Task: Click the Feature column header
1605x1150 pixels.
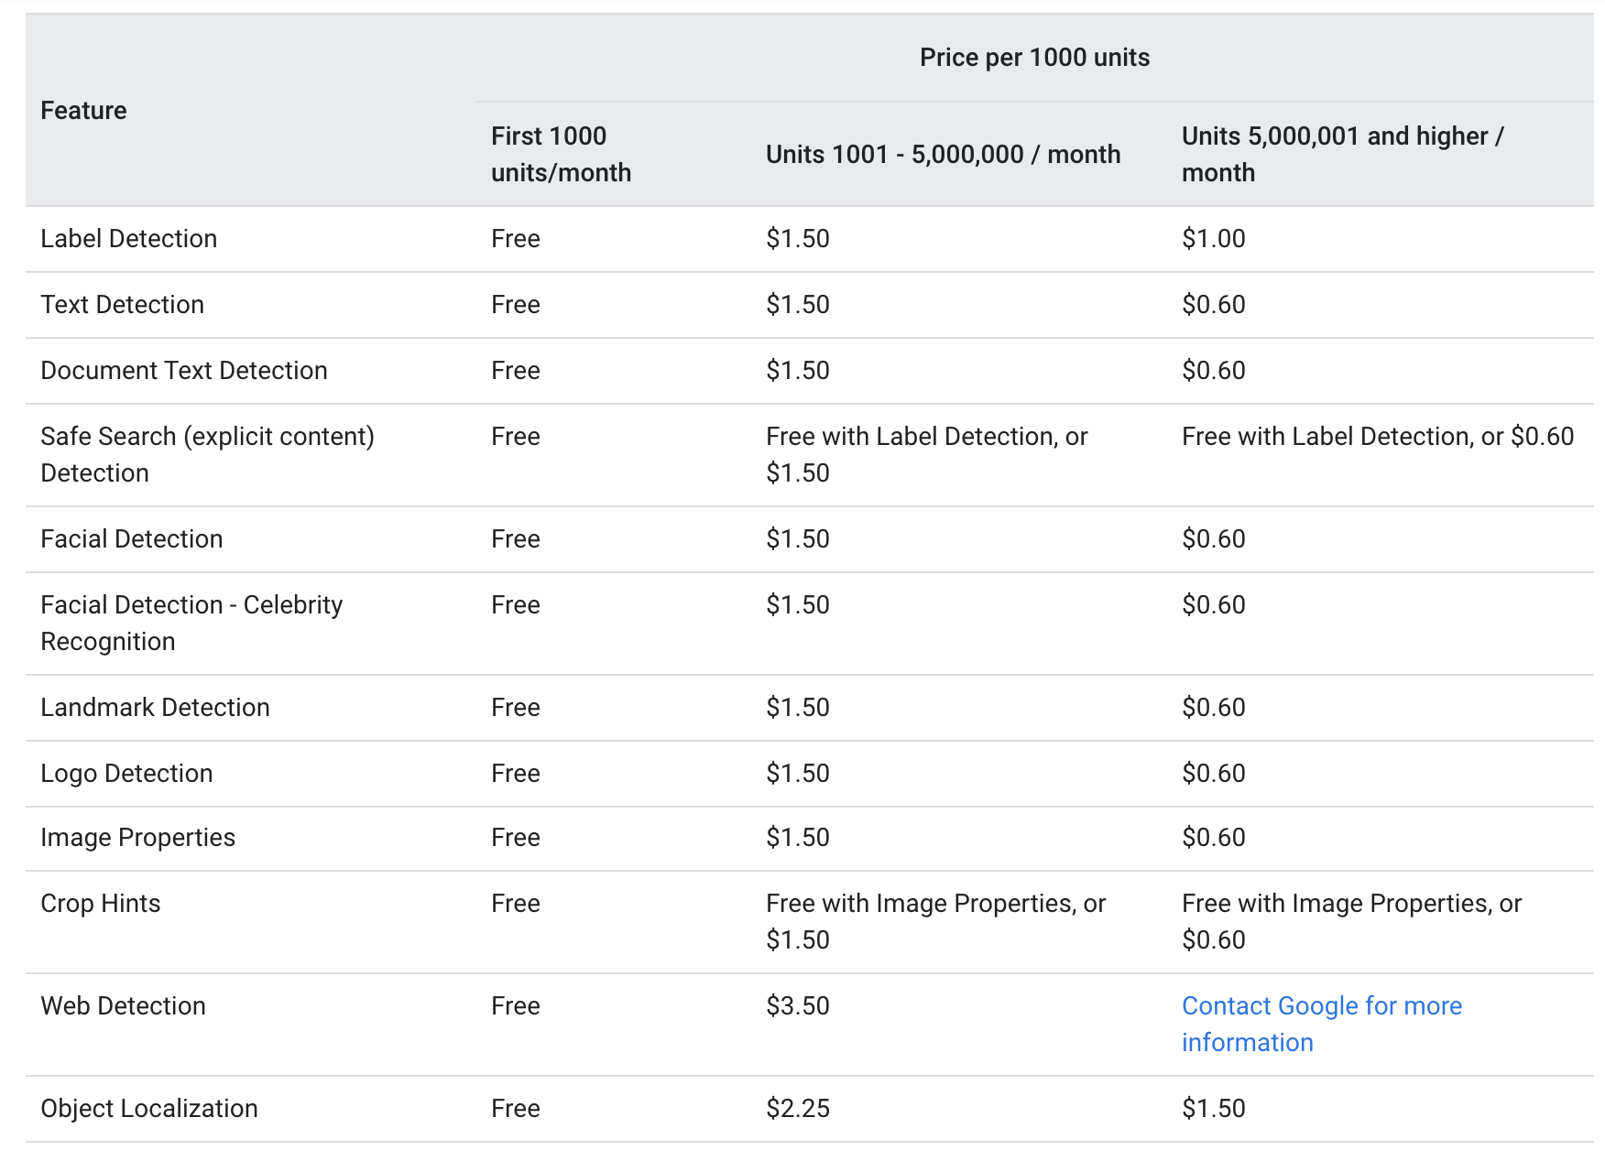Action: pos(82,110)
